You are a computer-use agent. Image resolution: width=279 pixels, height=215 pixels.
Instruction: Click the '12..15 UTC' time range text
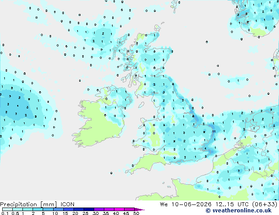coord(232,204)
